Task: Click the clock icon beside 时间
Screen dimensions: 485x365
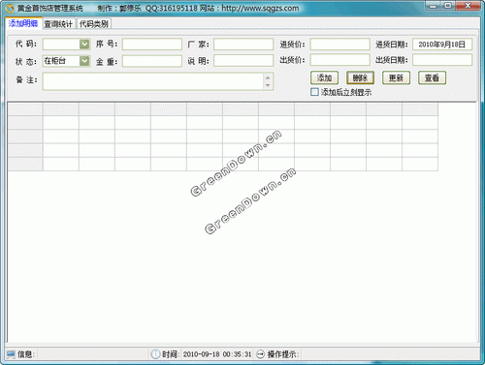Action: [155, 354]
